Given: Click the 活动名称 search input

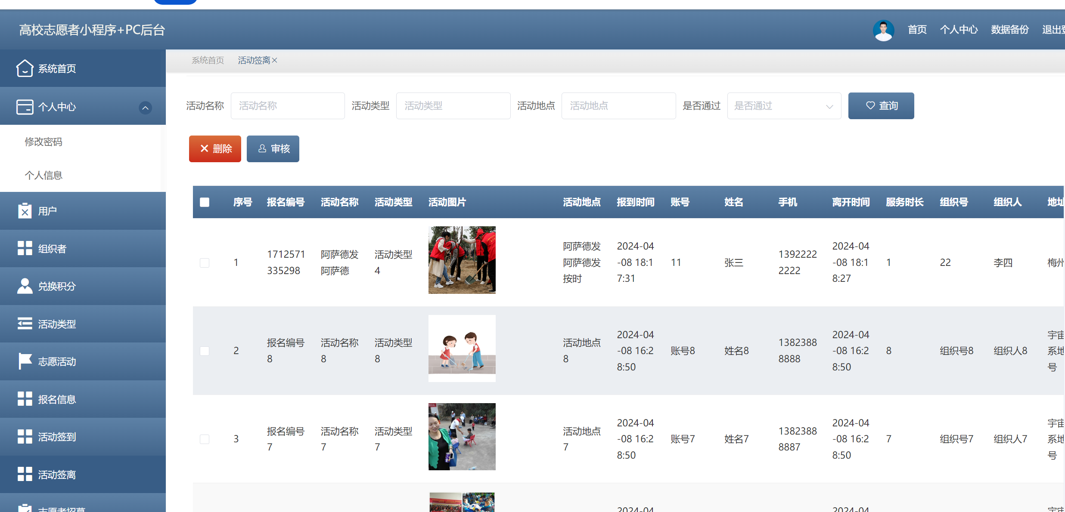Looking at the screenshot, I should pos(288,106).
